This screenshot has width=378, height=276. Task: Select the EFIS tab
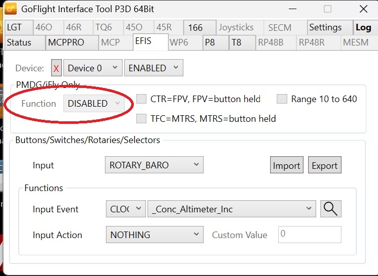[x=150, y=41]
